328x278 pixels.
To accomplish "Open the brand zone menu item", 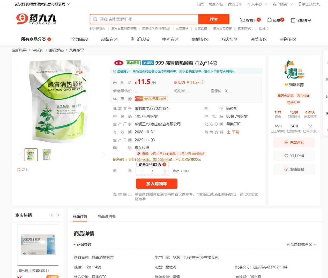I will coord(109,39).
